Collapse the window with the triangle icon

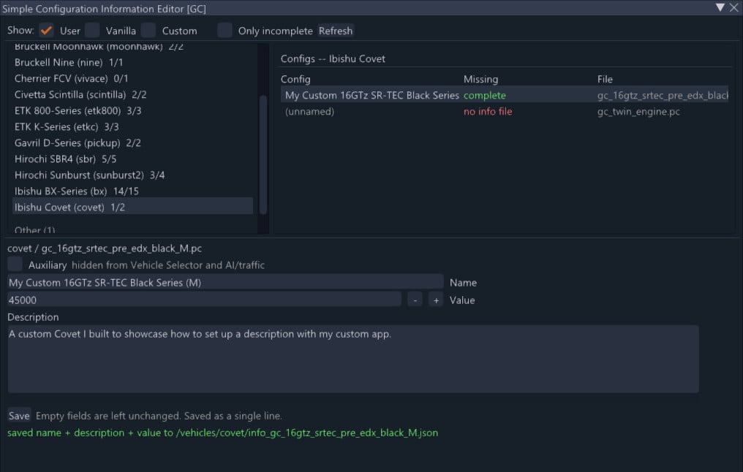tap(720, 7)
